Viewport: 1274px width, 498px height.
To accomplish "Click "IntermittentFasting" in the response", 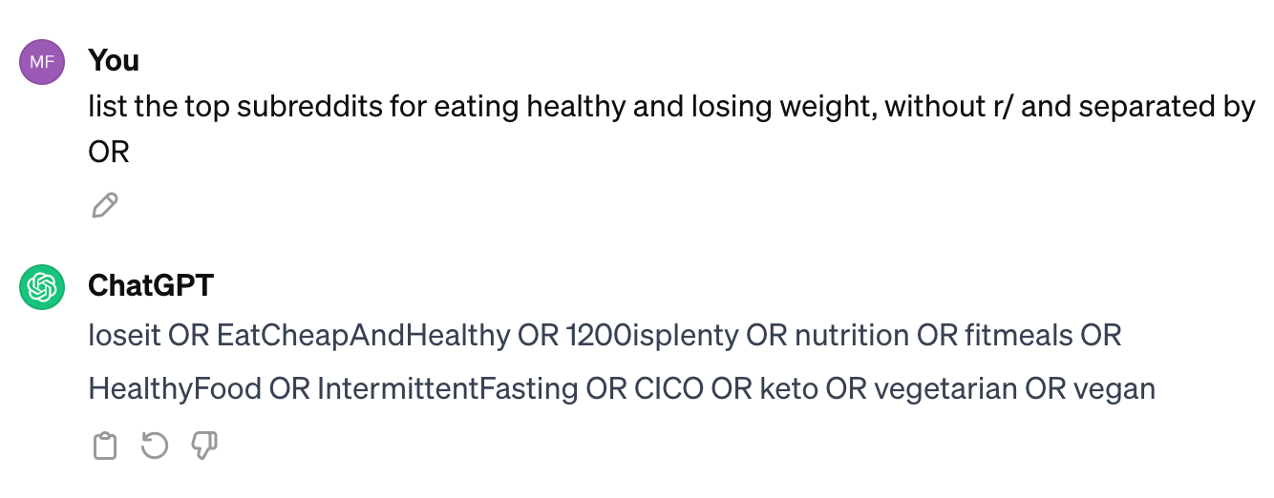I will (x=448, y=388).
